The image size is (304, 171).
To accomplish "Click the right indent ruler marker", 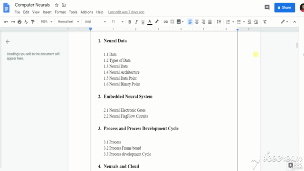I will click(237, 29).
